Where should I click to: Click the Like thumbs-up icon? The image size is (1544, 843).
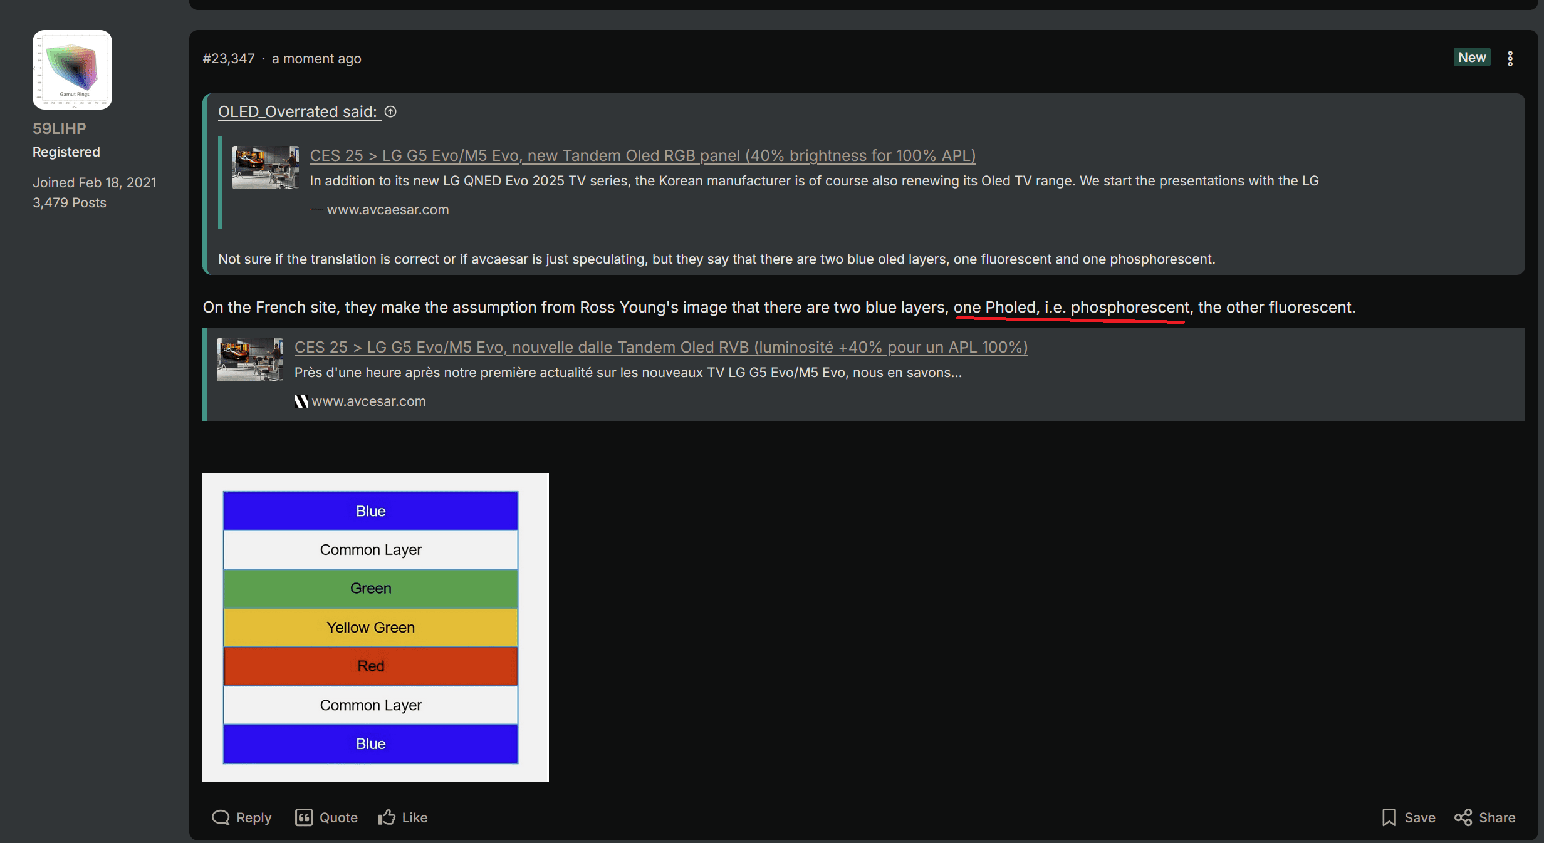click(387, 817)
